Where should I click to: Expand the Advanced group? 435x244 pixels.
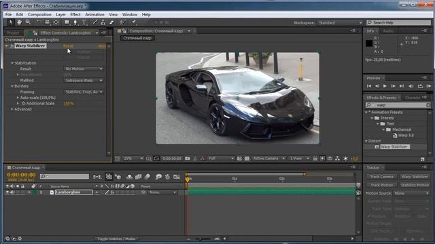point(12,109)
